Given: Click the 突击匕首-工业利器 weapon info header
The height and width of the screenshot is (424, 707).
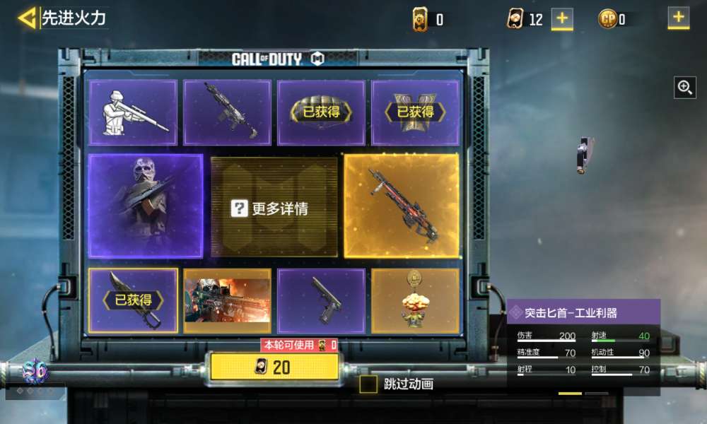Looking at the screenshot, I should [x=583, y=312].
